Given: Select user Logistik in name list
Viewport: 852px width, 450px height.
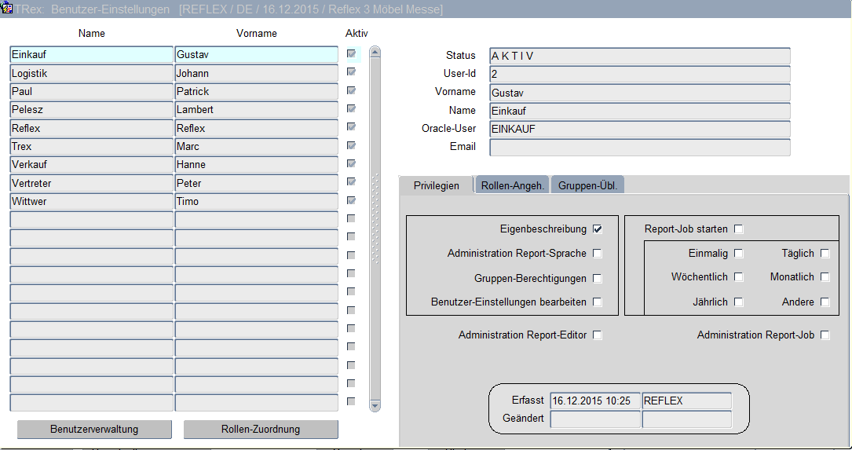Looking at the screenshot, I should tap(91, 73).
